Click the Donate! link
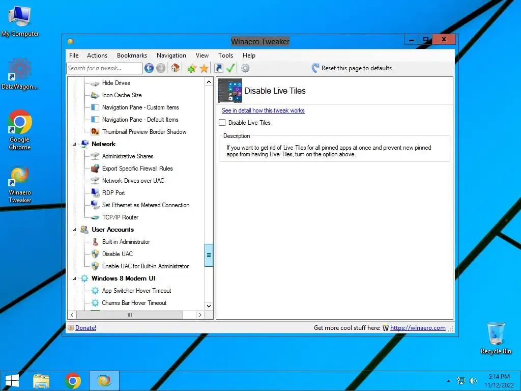Screen dimensions: 521x391 (x=85, y=328)
